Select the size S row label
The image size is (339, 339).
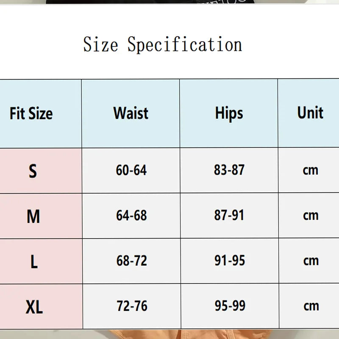(33, 171)
